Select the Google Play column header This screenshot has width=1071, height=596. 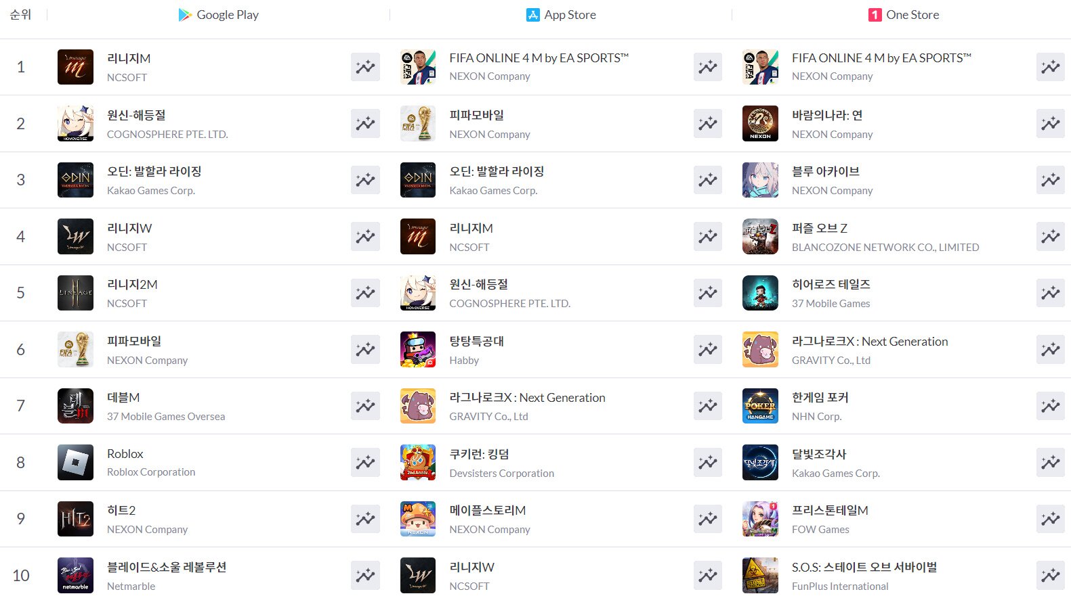pyautogui.click(x=218, y=15)
